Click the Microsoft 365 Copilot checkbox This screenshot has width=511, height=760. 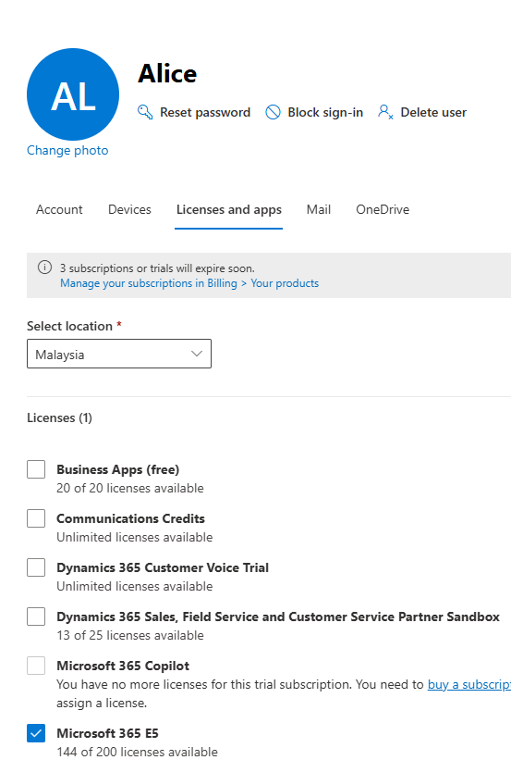click(x=36, y=666)
